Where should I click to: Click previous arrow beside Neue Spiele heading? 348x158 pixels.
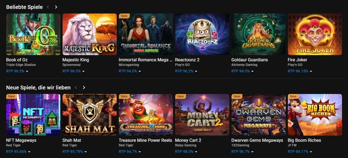(x=76, y=88)
